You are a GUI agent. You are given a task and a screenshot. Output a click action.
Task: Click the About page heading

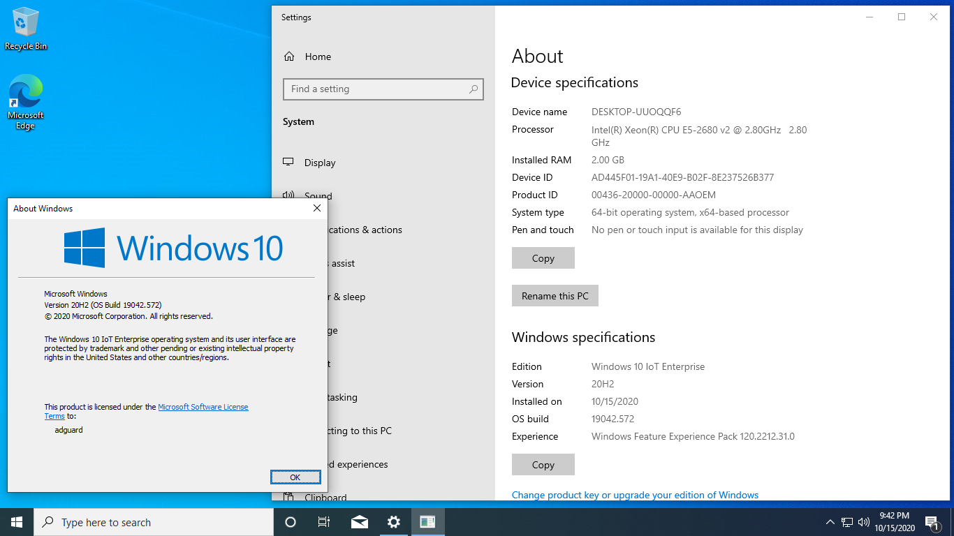point(537,57)
